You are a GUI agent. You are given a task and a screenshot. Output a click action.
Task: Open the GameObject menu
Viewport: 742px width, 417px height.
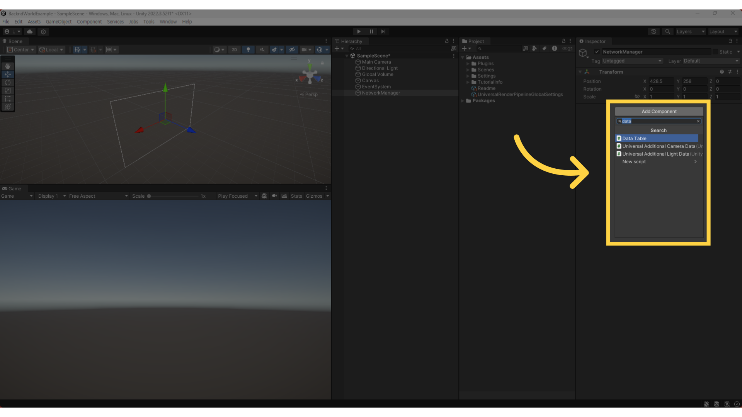coord(59,22)
